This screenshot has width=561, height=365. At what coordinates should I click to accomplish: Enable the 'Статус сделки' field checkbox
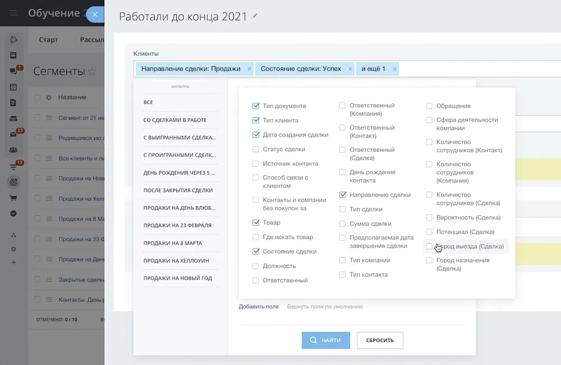point(256,149)
